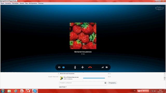166x93 pixels.
Task: Open the plus add-participants menu
Action: click(82, 67)
